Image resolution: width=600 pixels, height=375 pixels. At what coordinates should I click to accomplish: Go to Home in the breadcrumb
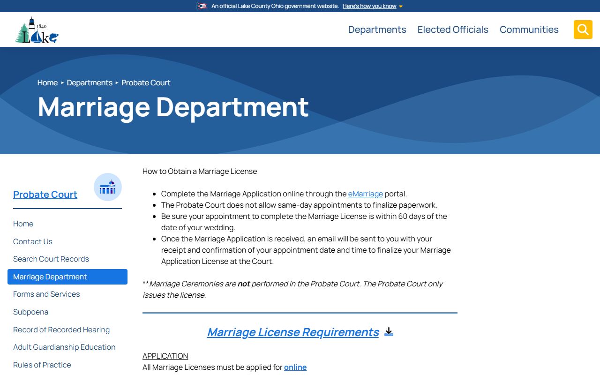coord(47,82)
